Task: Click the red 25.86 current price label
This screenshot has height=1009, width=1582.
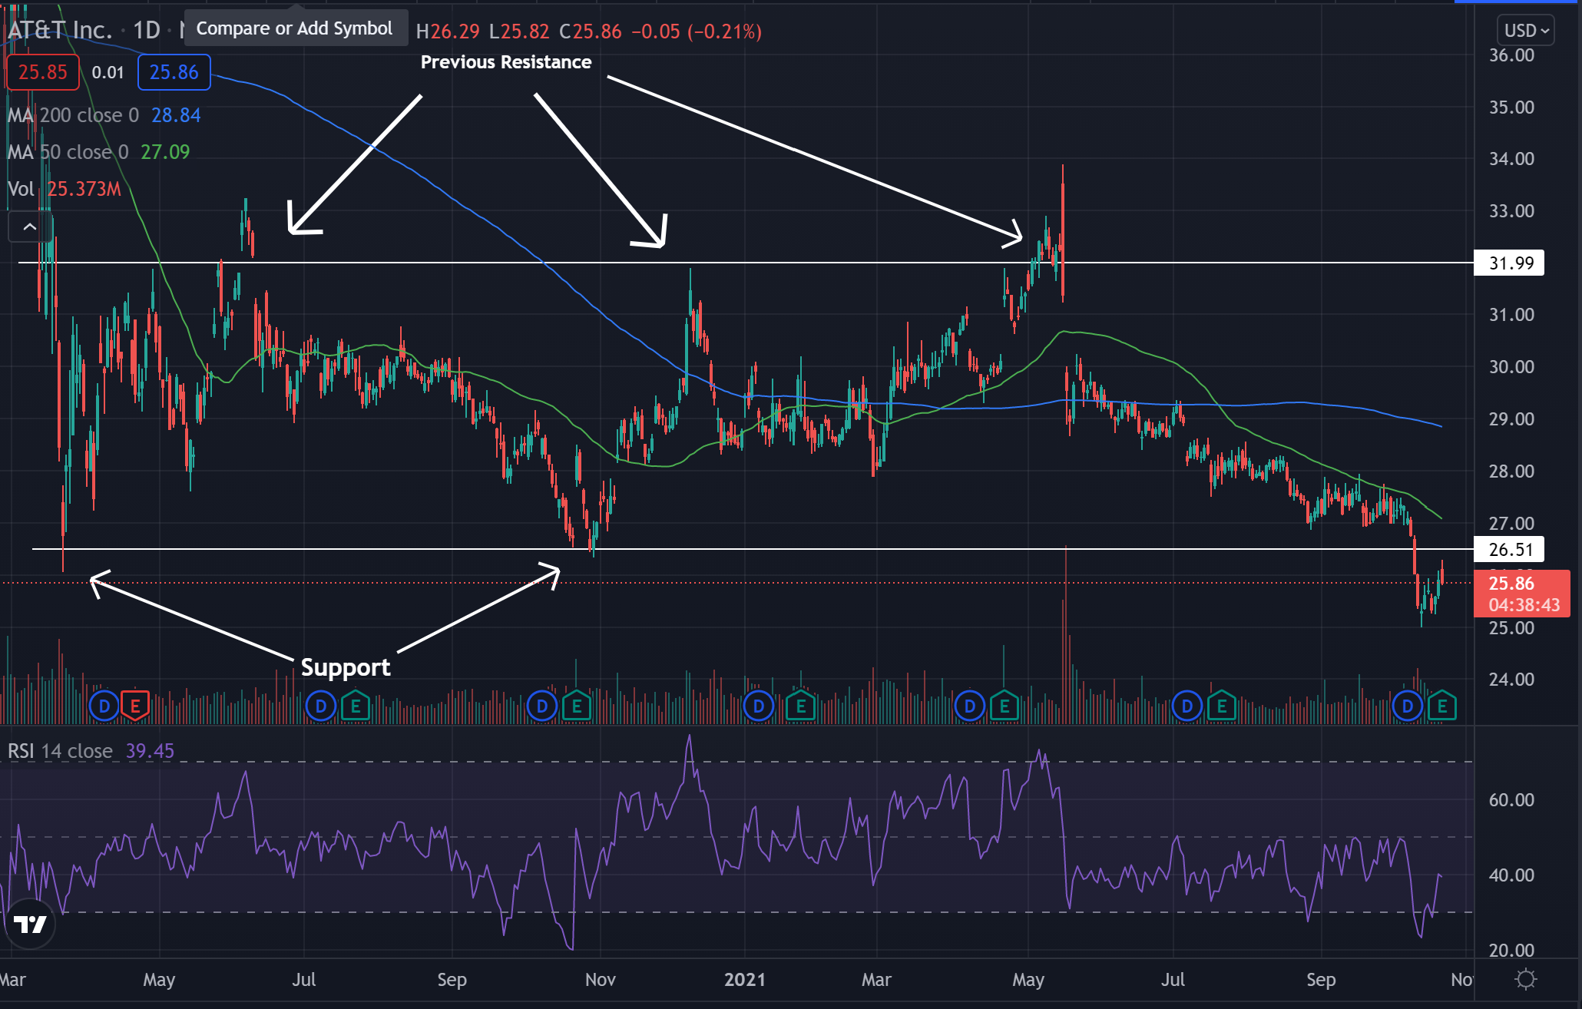Action: (1522, 594)
